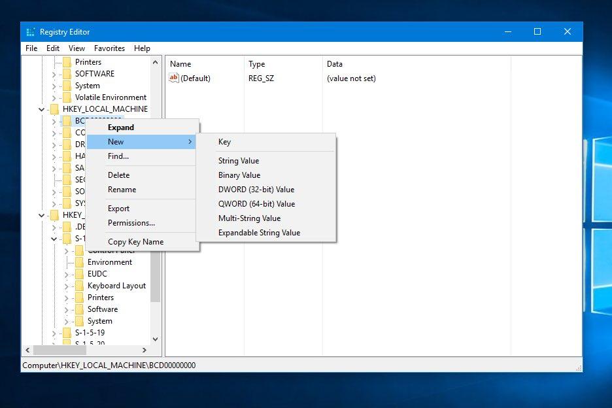Open the View menu

click(77, 48)
